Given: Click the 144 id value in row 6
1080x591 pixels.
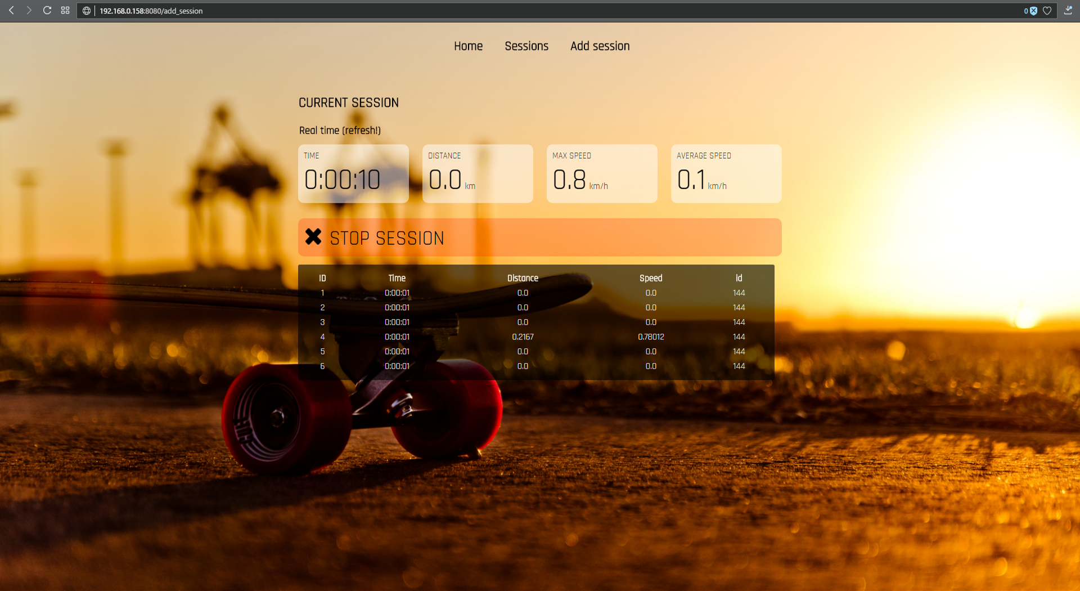Looking at the screenshot, I should tap(739, 366).
